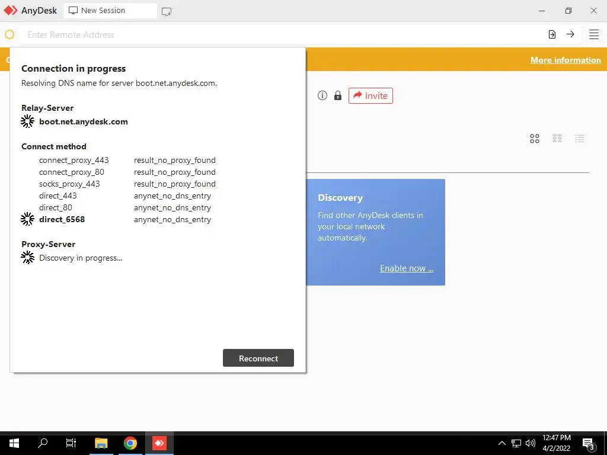607x455 pixels.
Task: Switch to list view layout
Action: click(580, 139)
